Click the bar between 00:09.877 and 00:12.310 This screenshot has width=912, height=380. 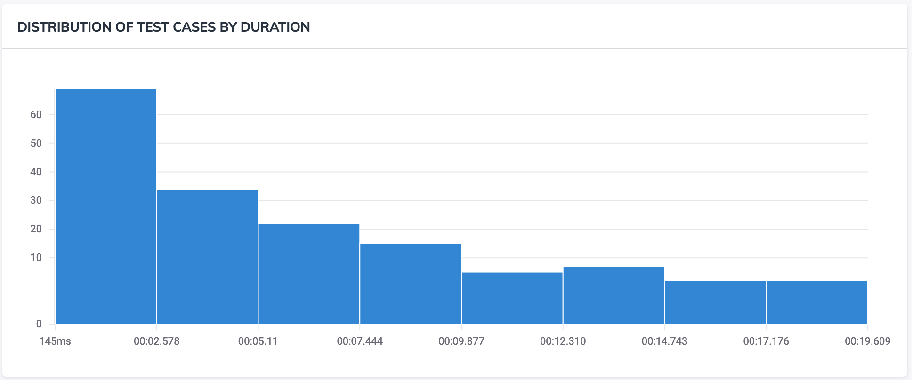coord(512,298)
